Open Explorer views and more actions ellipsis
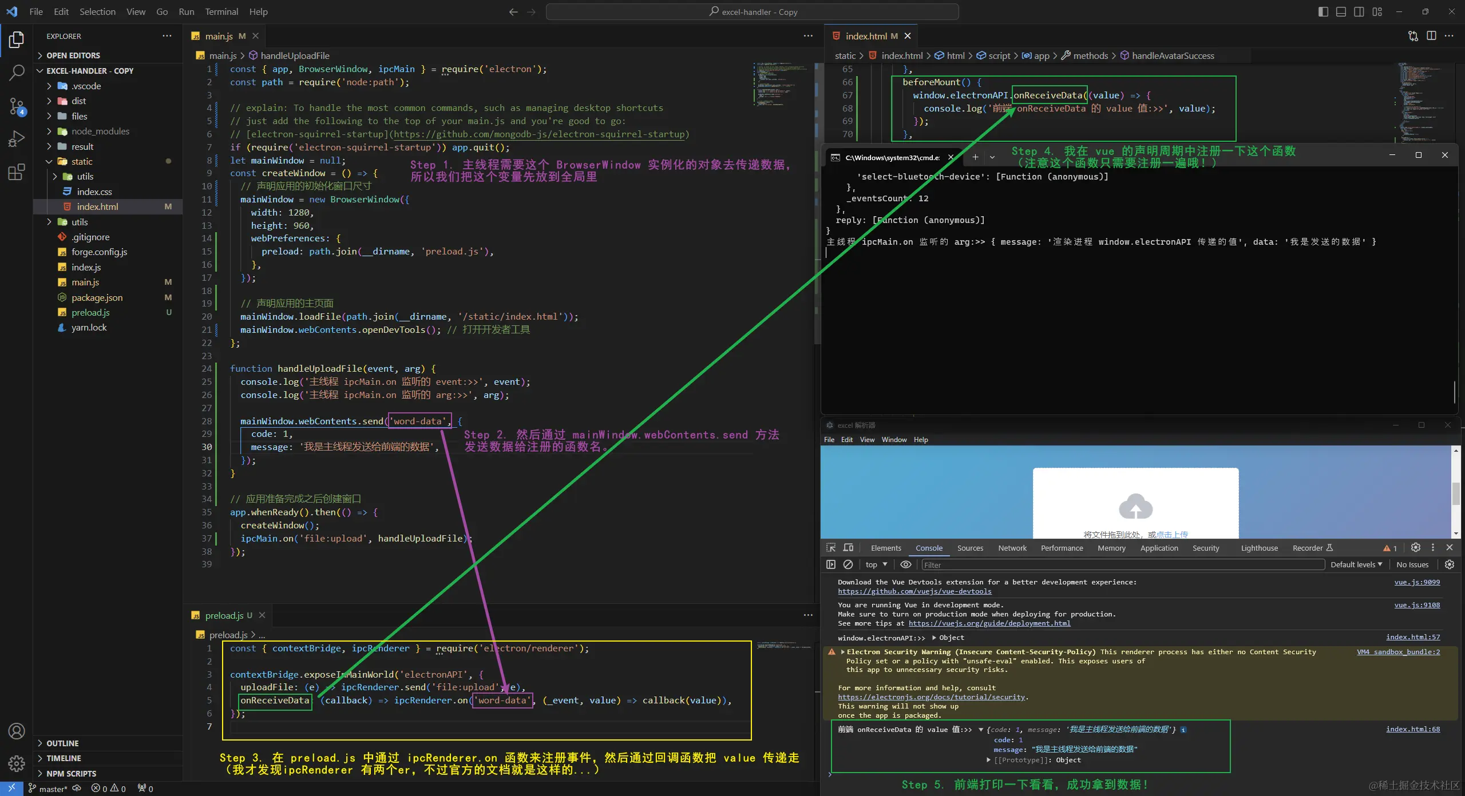Image resolution: width=1465 pixels, height=796 pixels. 167,36
